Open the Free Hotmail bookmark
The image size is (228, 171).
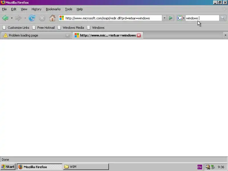[x=44, y=28]
